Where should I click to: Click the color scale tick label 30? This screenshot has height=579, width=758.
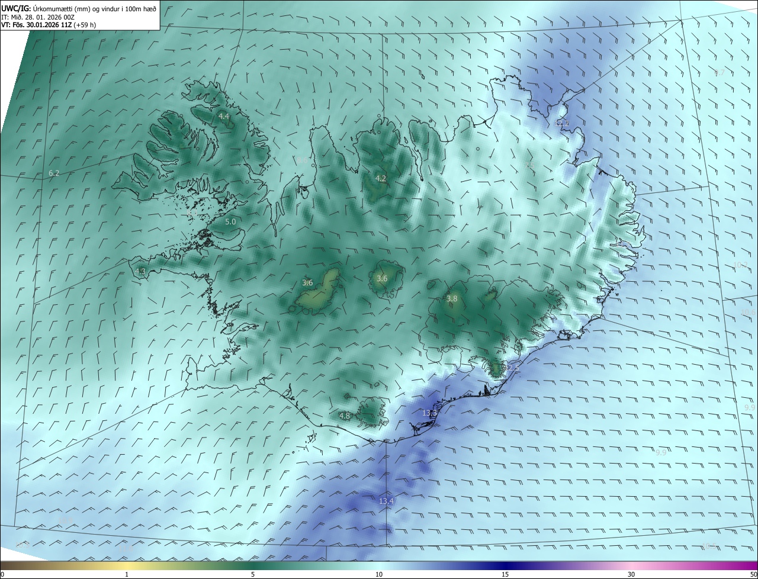point(631,574)
